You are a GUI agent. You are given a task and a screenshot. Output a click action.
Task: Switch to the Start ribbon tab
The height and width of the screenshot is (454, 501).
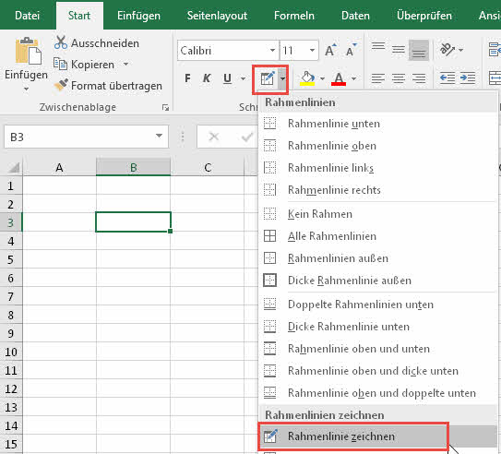click(x=79, y=16)
